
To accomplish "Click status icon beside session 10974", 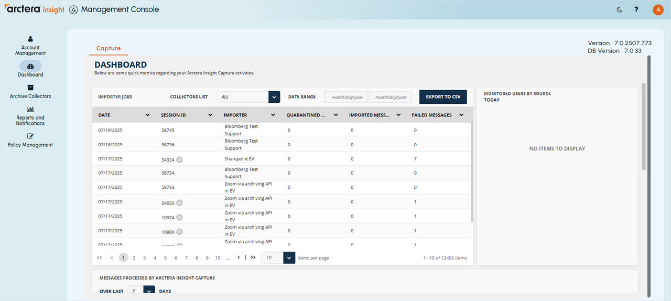I will click(179, 217).
